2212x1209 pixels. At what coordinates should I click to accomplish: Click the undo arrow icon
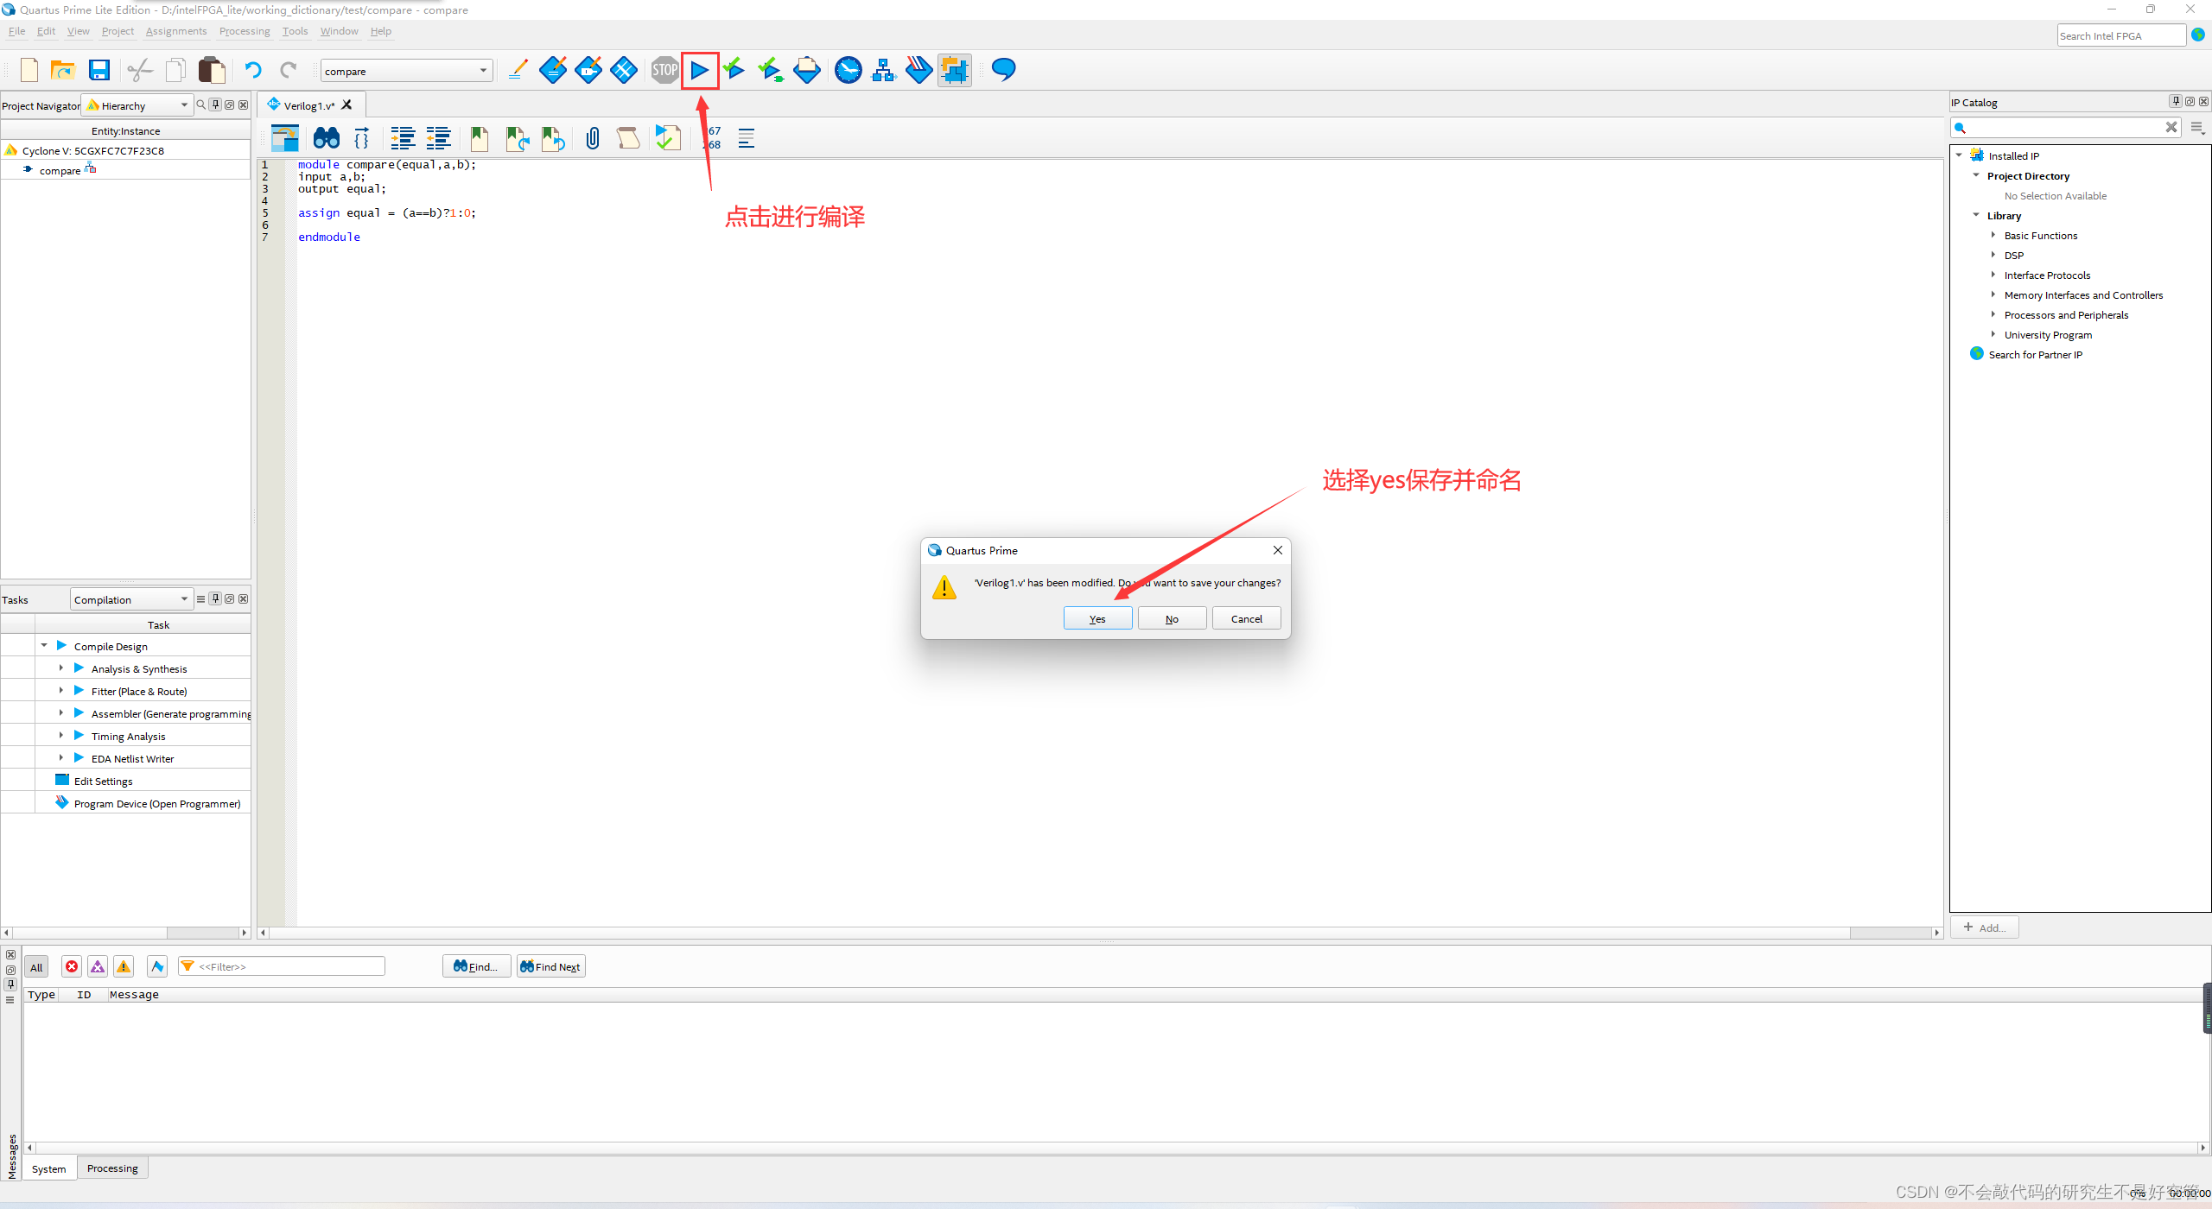(x=252, y=70)
